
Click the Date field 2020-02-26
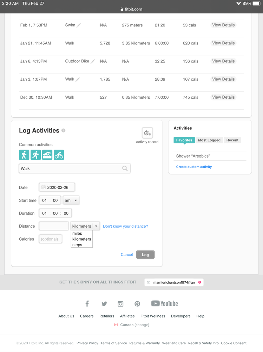[57, 187]
